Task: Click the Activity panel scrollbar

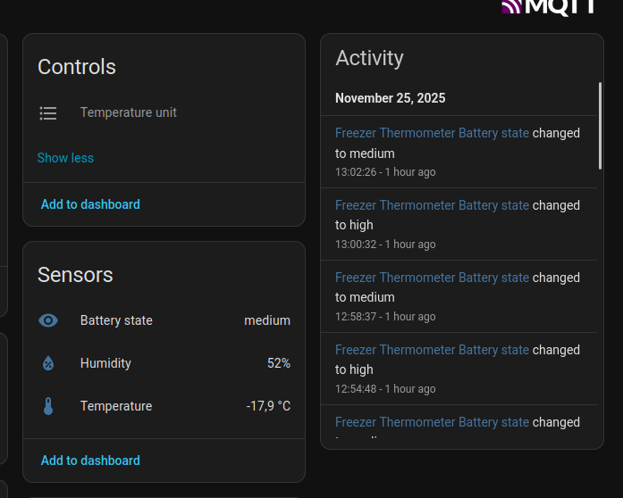Action: (x=600, y=126)
